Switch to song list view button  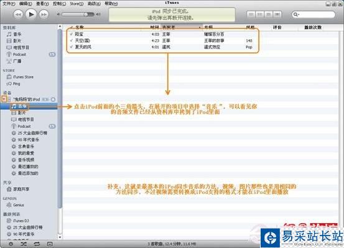pos(251,14)
